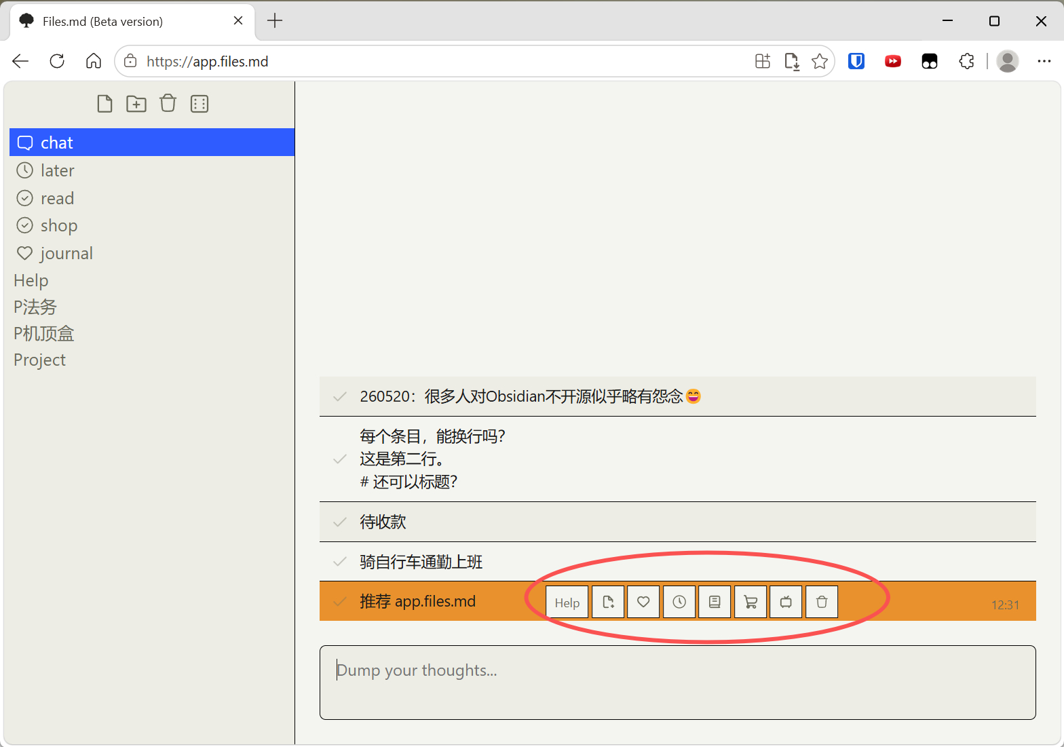Click the trash icon in sidebar toolbar
1064x747 pixels.
(x=168, y=103)
